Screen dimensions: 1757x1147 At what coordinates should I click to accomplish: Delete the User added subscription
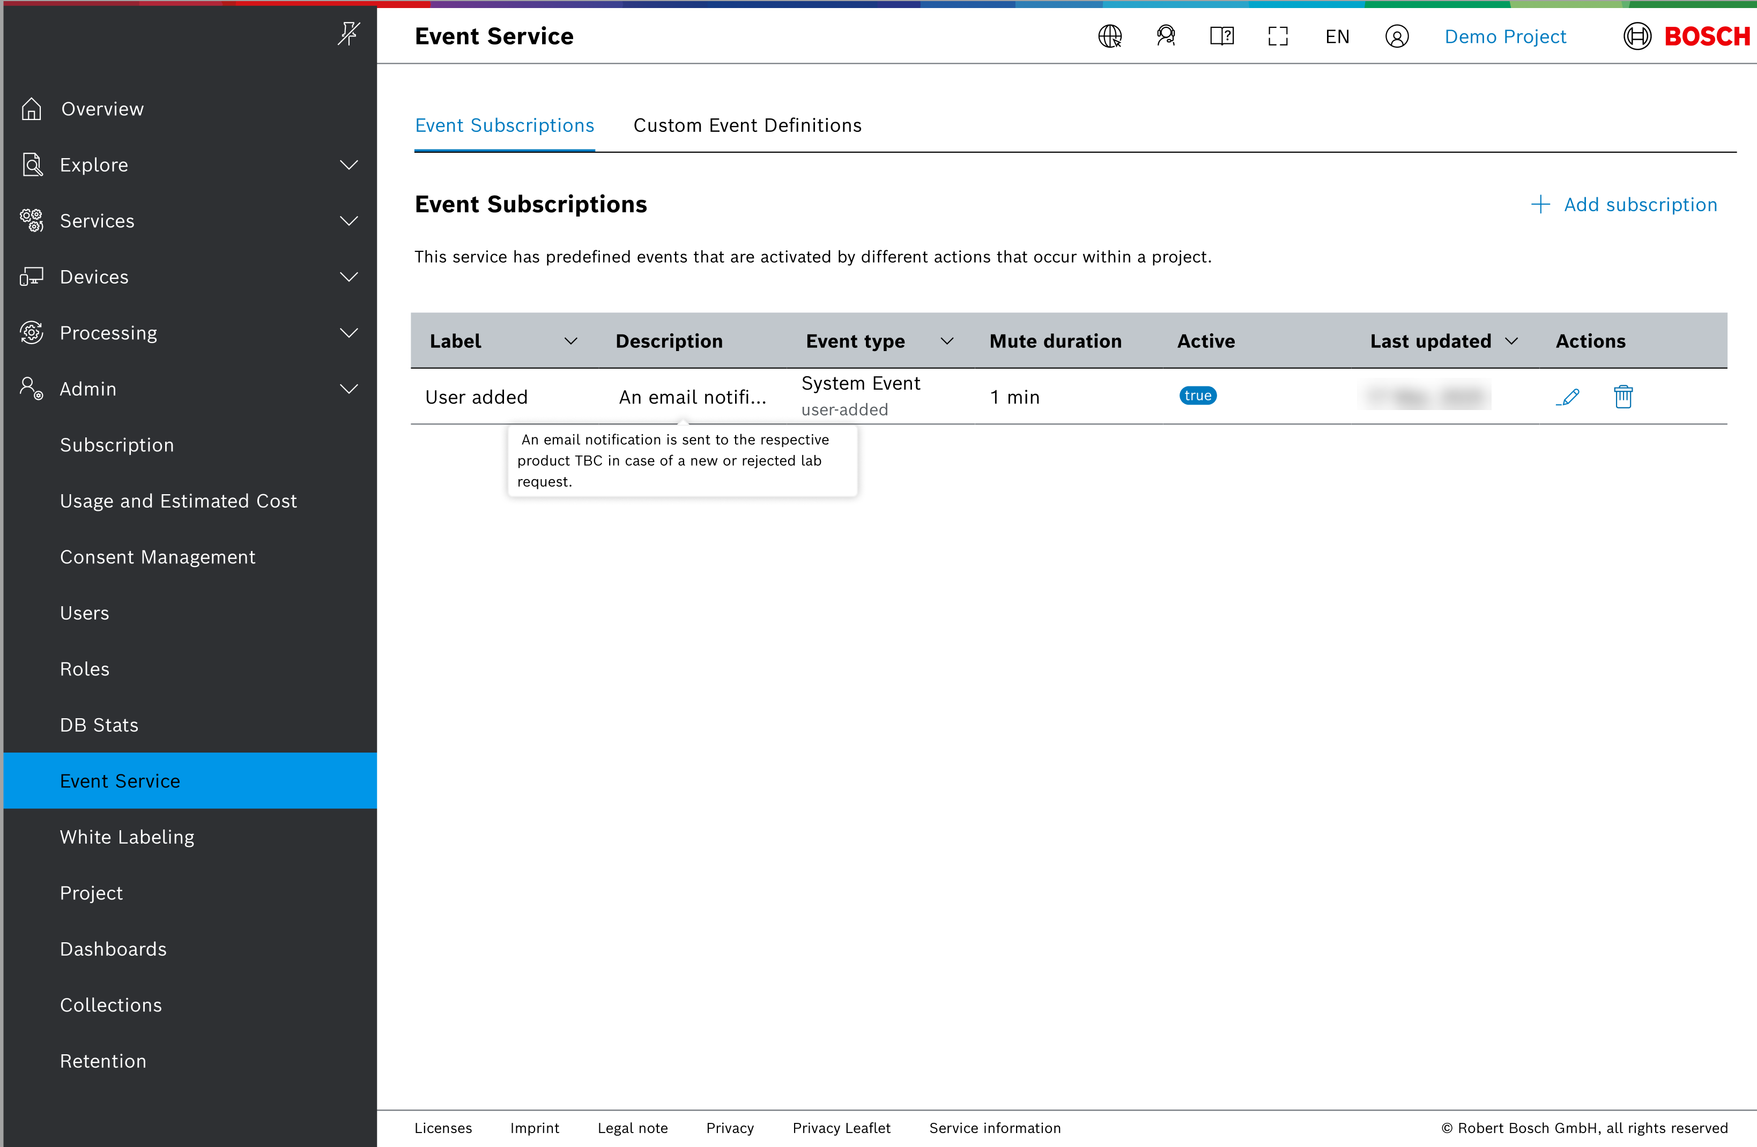tap(1622, 397)
